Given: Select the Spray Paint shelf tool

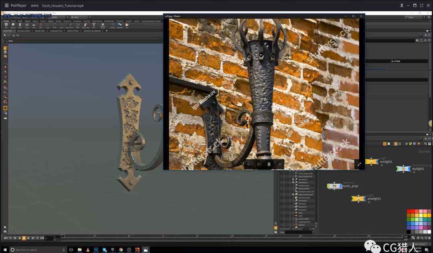Looking at the screenshot, I should point(86,25).
